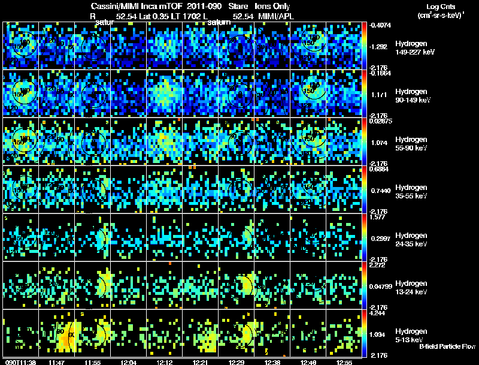Click the 'Hydrogen 5-13 keV' label
This screenshot has height=365, width=479.
click(x=411, y=336)
